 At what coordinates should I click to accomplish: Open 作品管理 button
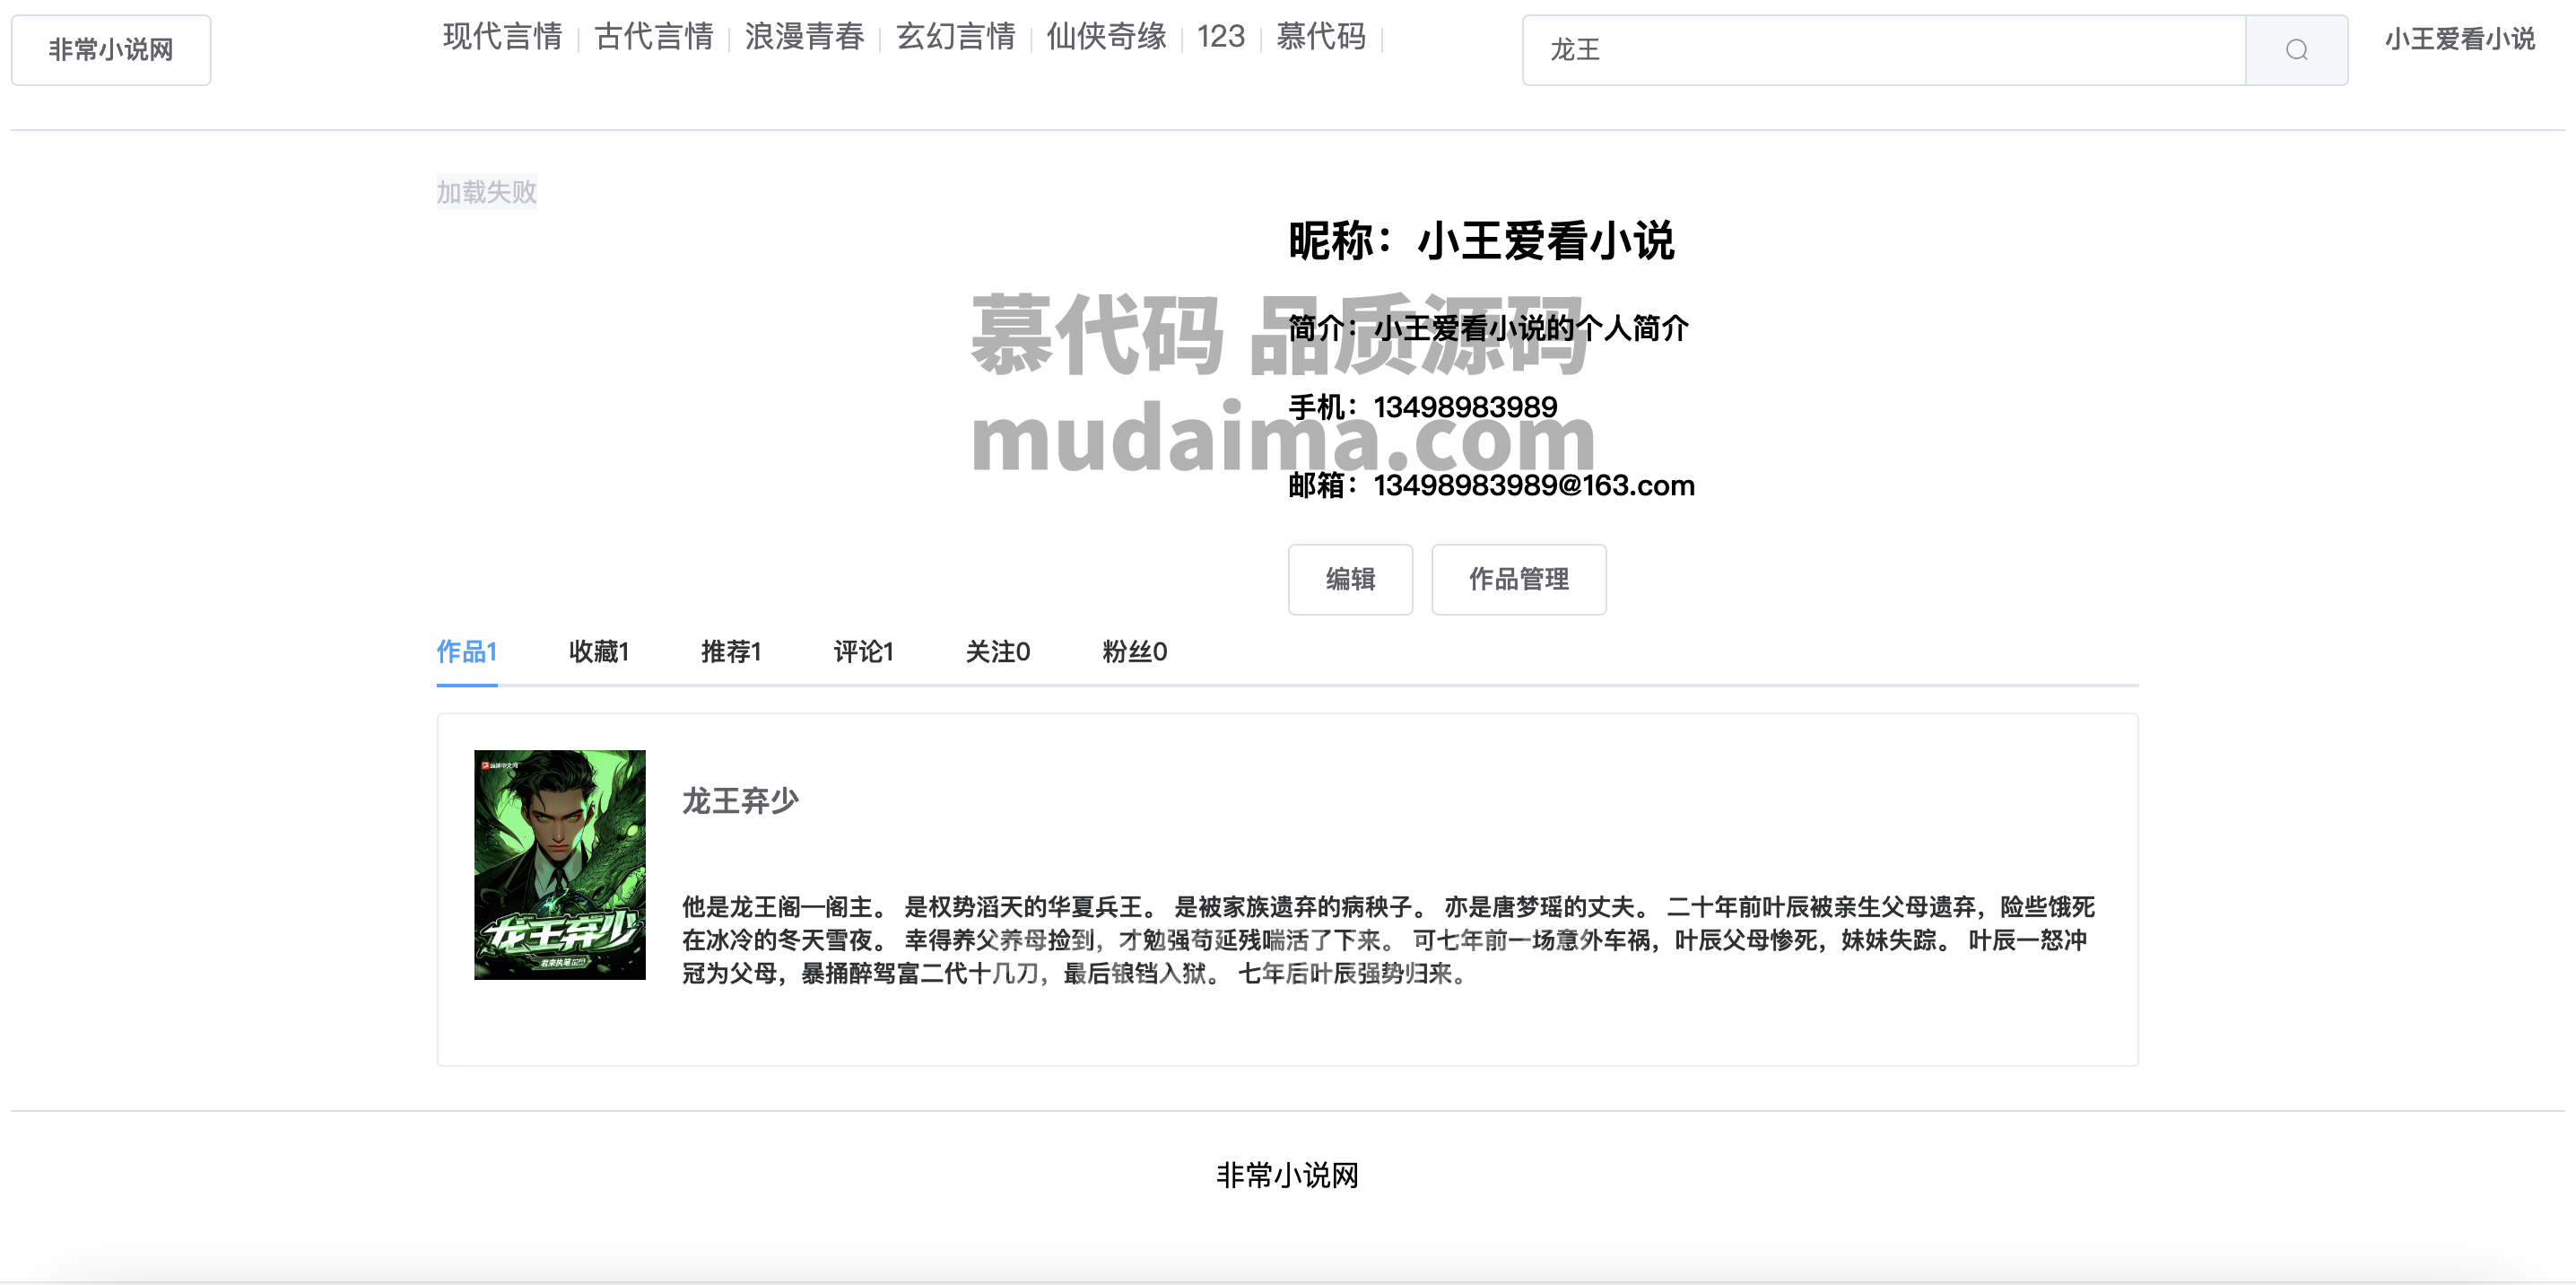point(1519,580)
